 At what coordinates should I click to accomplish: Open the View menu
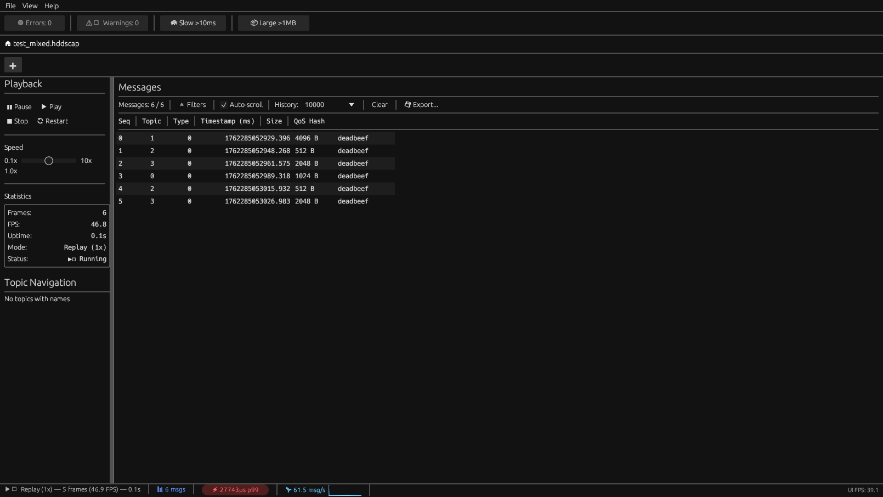tap(30, 5)
